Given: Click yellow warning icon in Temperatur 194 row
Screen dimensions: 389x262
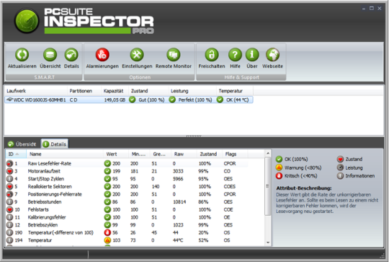Looking at the screenshot, I should [107, 240].
